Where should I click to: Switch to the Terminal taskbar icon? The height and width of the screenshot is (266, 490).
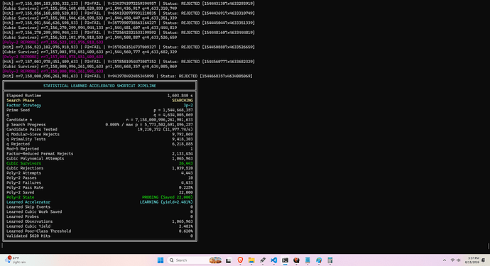[x=285, y=260]
